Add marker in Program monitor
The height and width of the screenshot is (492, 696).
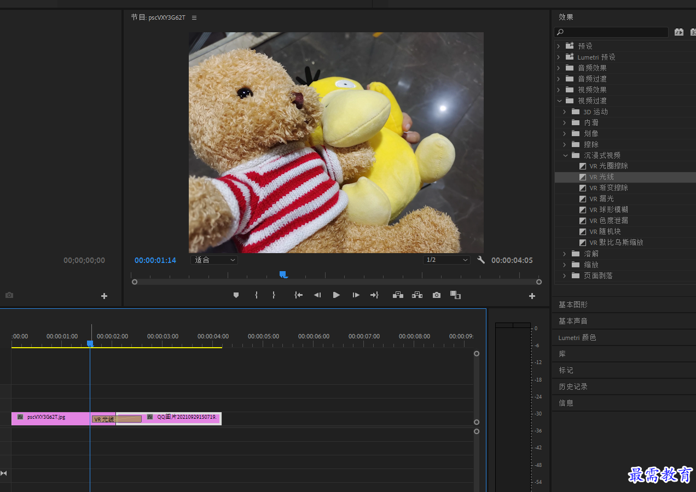click(x=236, y=295)
